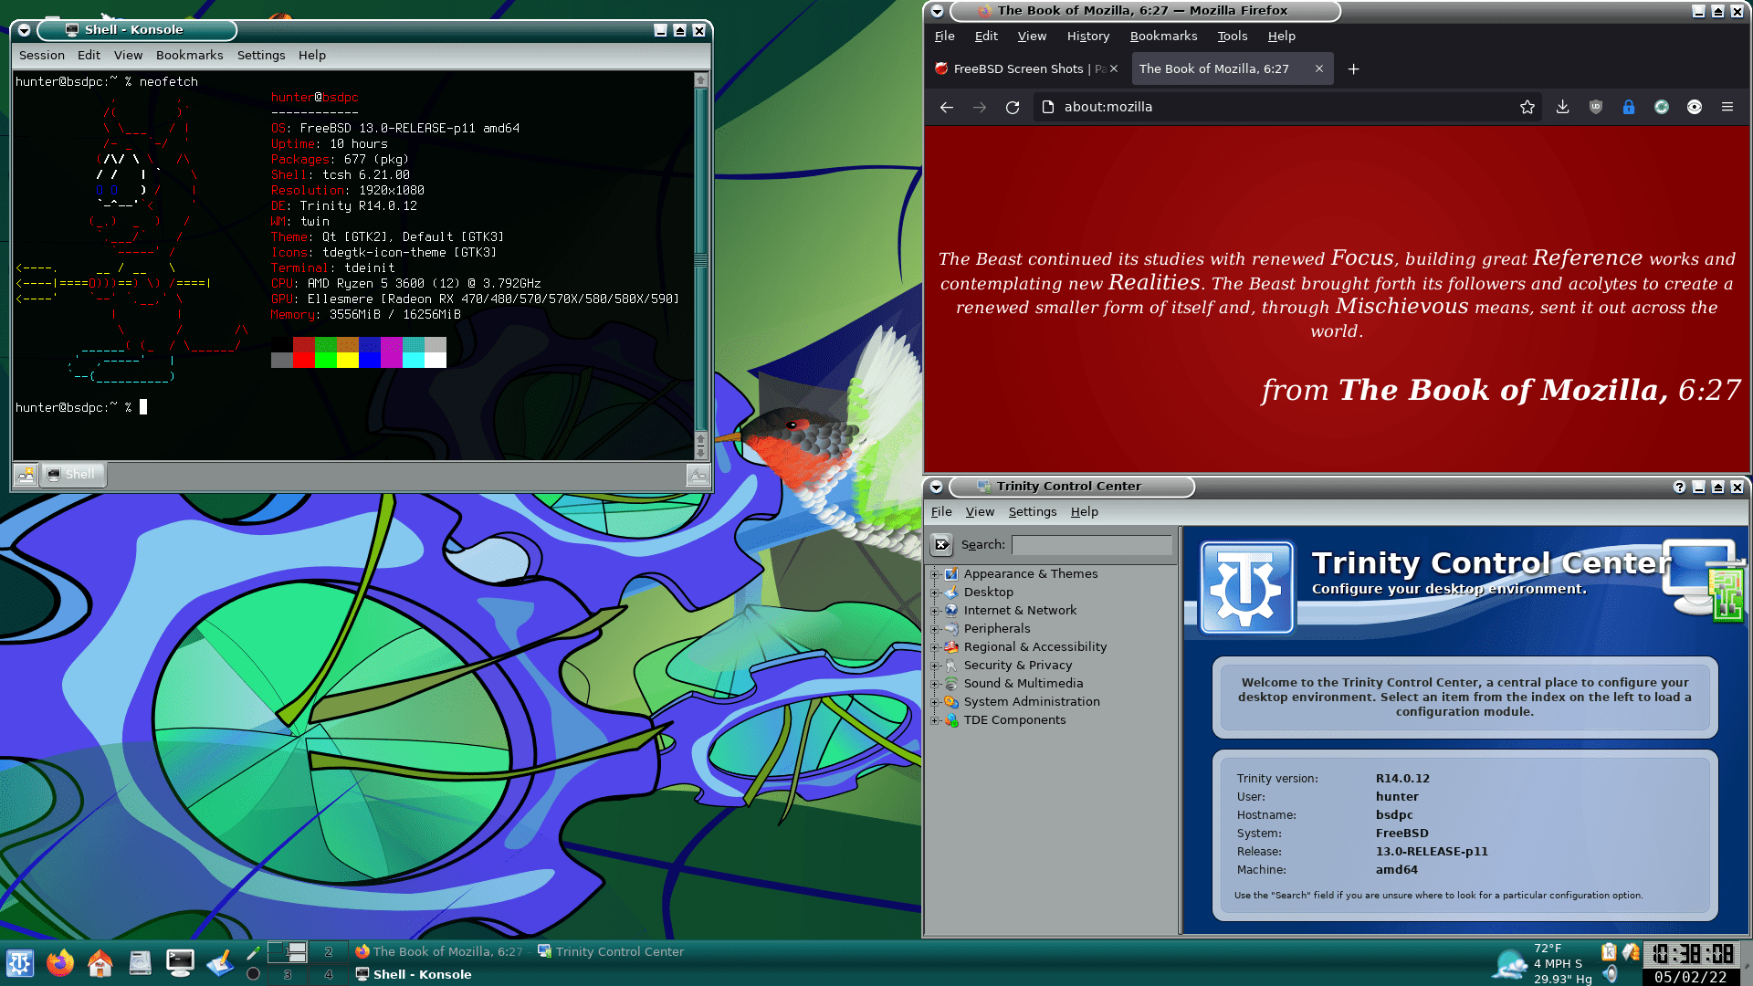Screen dimensions: 1753x986
Task: Activate Trinity Control Center taskbar entry
Action: (612, 952)
